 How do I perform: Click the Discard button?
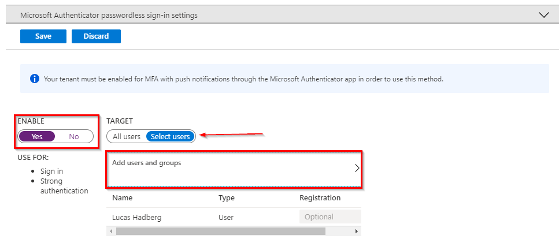pos(96,36)
